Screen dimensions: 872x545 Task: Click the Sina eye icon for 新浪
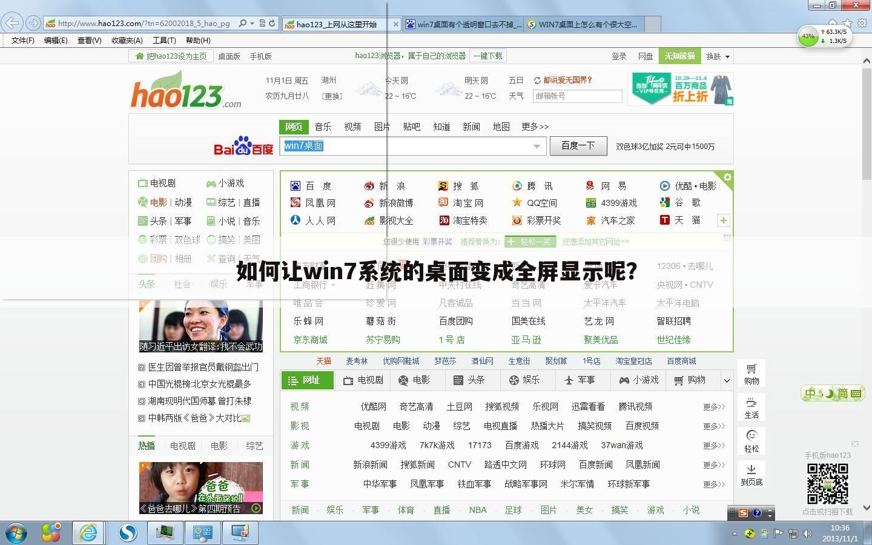click(x=369, y=186)
